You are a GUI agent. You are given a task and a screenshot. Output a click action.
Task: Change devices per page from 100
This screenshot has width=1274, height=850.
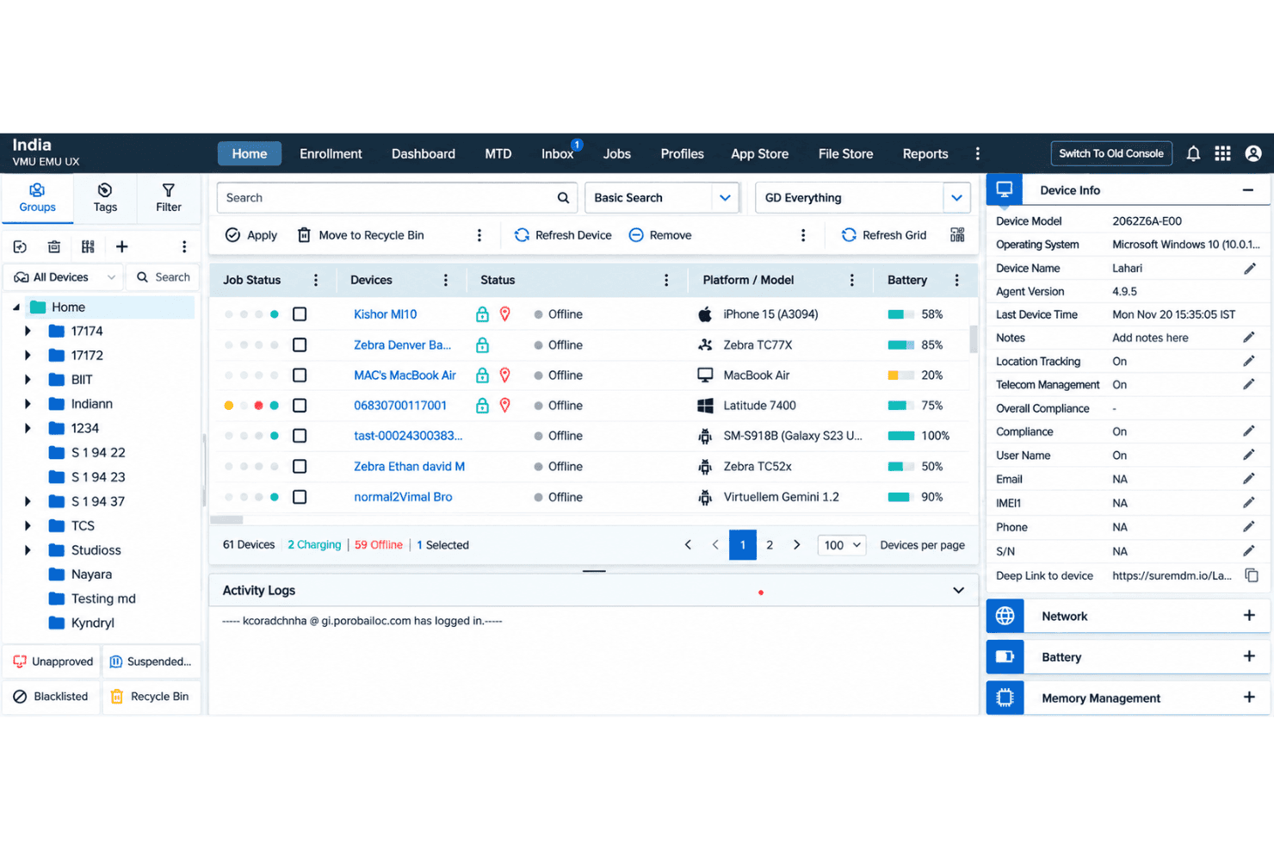tap(842, 545)
